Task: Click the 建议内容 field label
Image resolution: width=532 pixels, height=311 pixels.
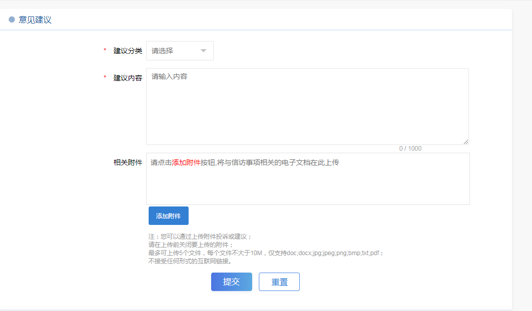Action: [128, 78]
